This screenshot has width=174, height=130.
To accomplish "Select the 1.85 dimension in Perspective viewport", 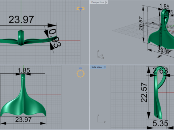I will tap(165, 6).
